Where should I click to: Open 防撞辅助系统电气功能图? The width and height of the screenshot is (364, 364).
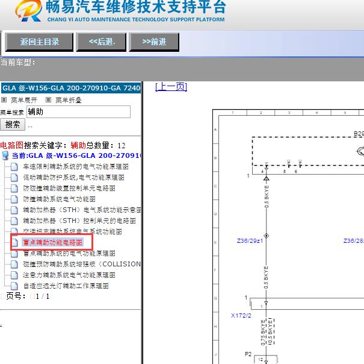pyautogui.click(x=59, y=199)
